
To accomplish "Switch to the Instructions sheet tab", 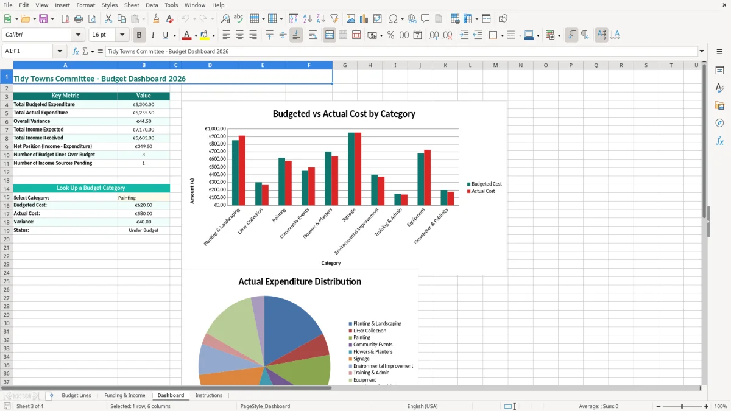I will click(208, 395).
